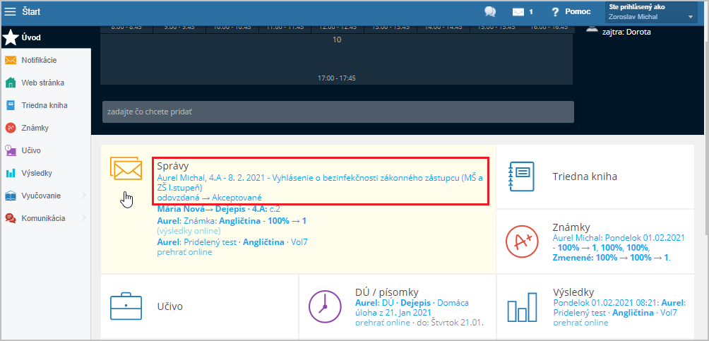This screenshot has height=341, width=709.
Task: Click 'odovzdaná → Akceptované' status link
Action: pyautogui.click(x=209, y=198)
